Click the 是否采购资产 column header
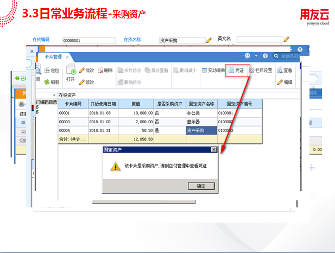 tap(170, 104)
